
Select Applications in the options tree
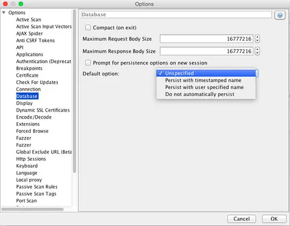click(x=30, y=55)
